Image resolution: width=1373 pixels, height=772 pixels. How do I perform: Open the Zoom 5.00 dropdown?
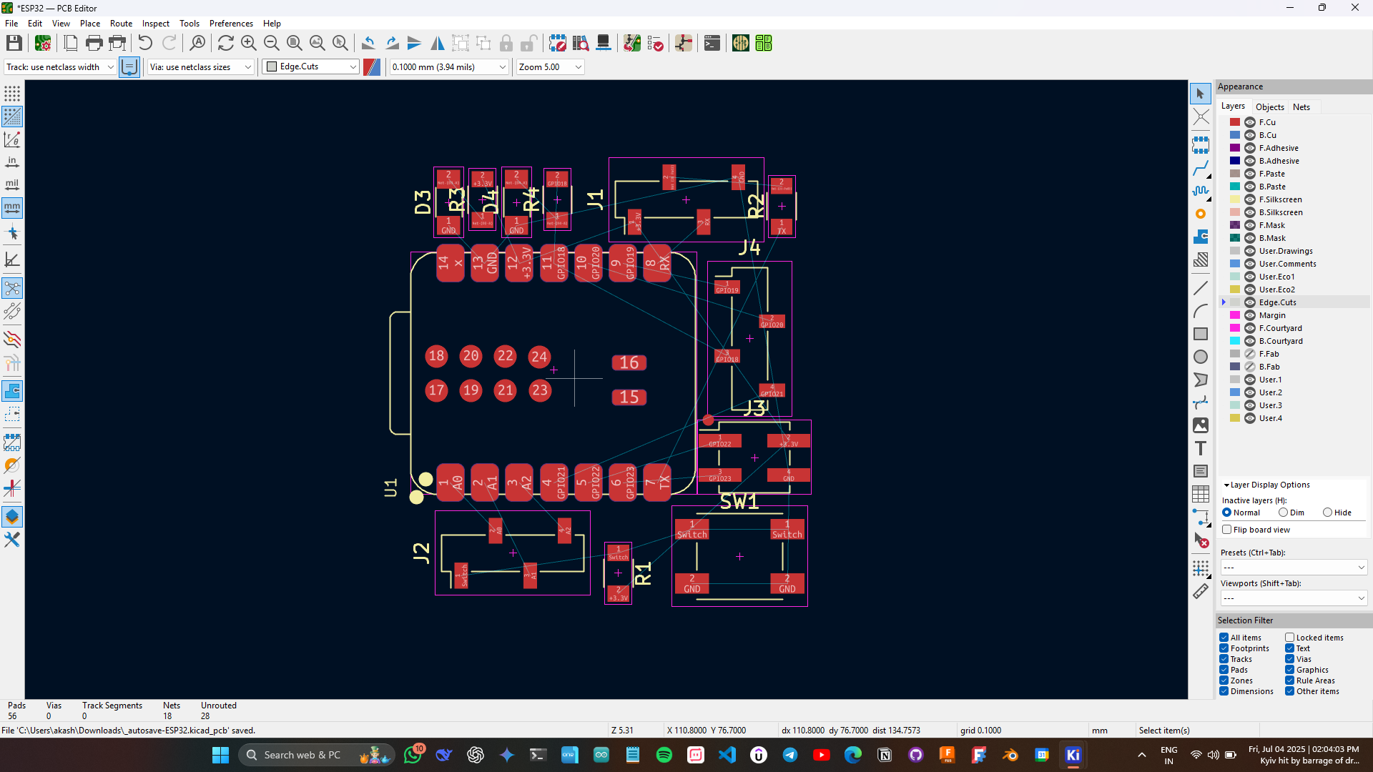[x=550, y=67]
